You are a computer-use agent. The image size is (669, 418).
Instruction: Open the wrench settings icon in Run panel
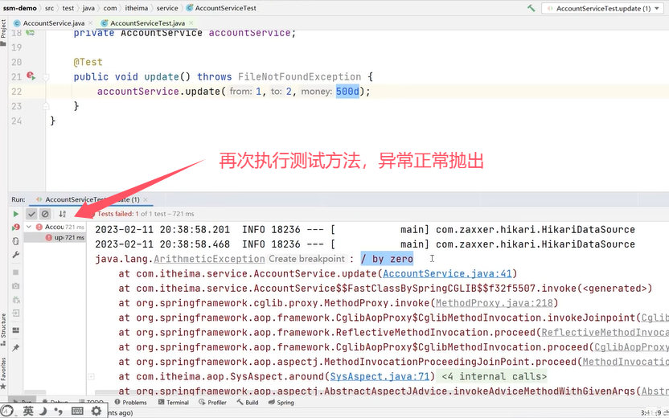(16, 255)
